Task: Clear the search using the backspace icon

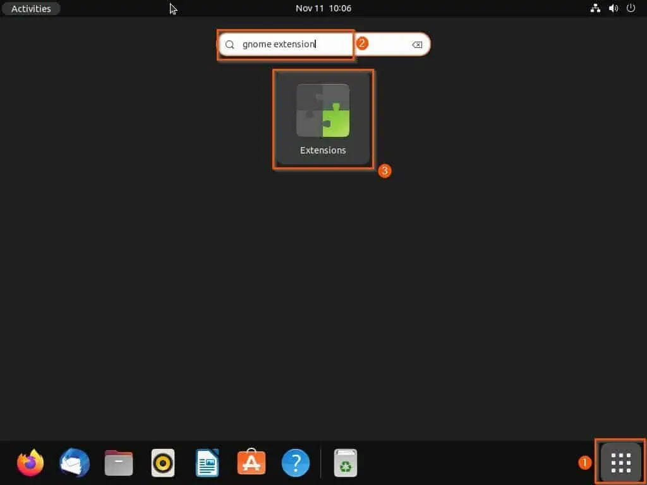Action: click(417, 44)
